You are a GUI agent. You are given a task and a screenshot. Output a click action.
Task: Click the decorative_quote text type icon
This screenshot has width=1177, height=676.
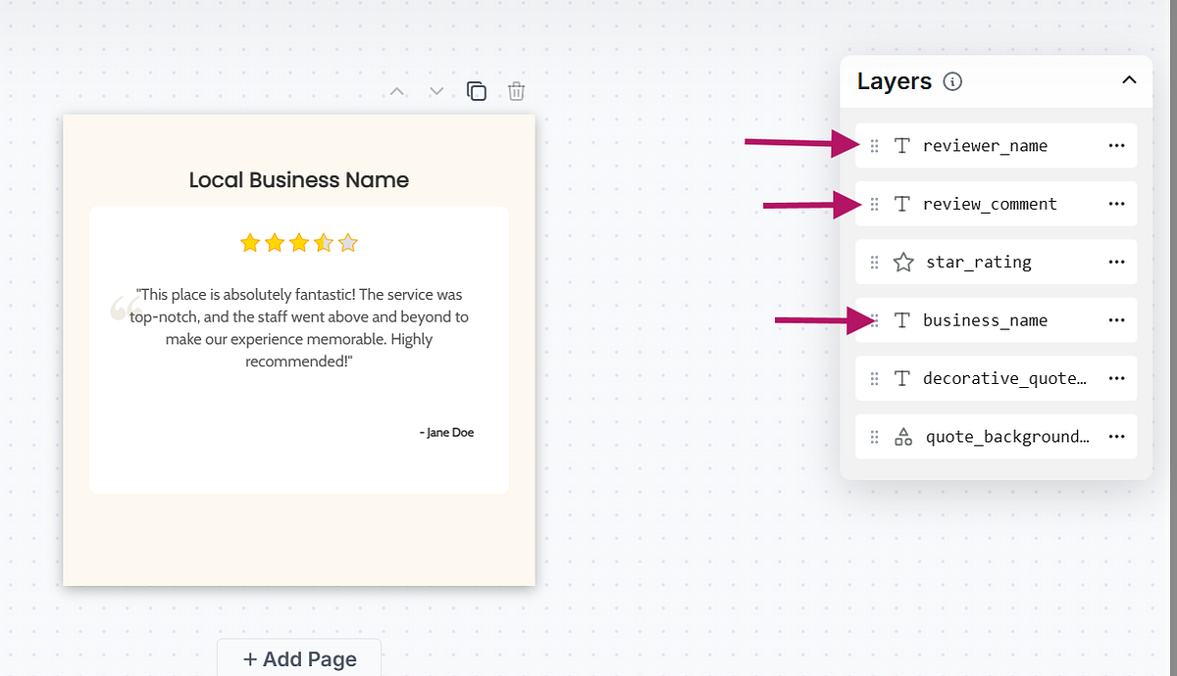pyautogui.click(x=902, y=378)
